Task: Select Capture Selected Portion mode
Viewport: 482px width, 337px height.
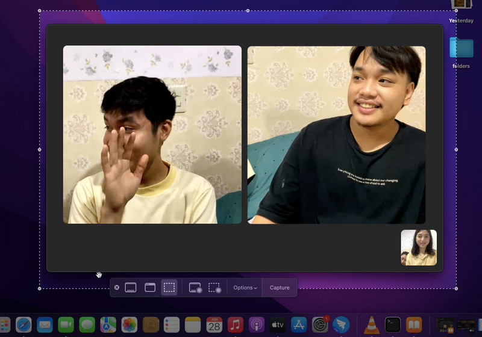Action: [169, 288]
